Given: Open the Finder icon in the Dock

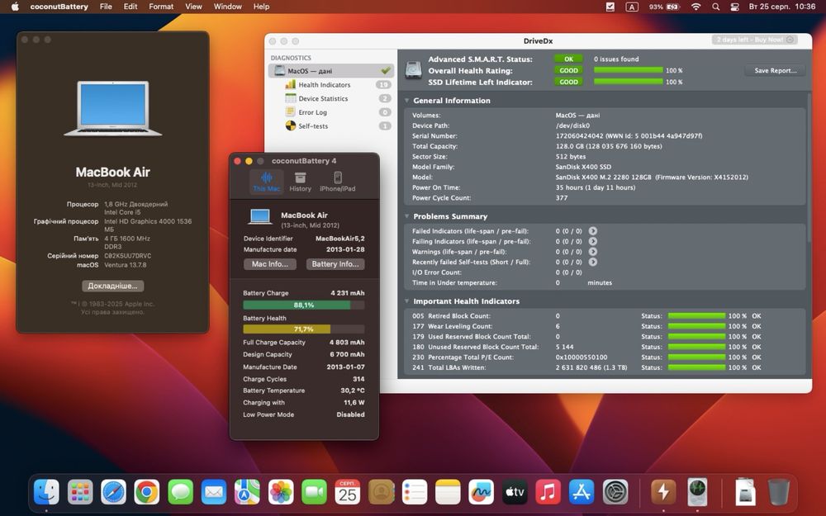Looking at the screenshot, I should [46, 492].
